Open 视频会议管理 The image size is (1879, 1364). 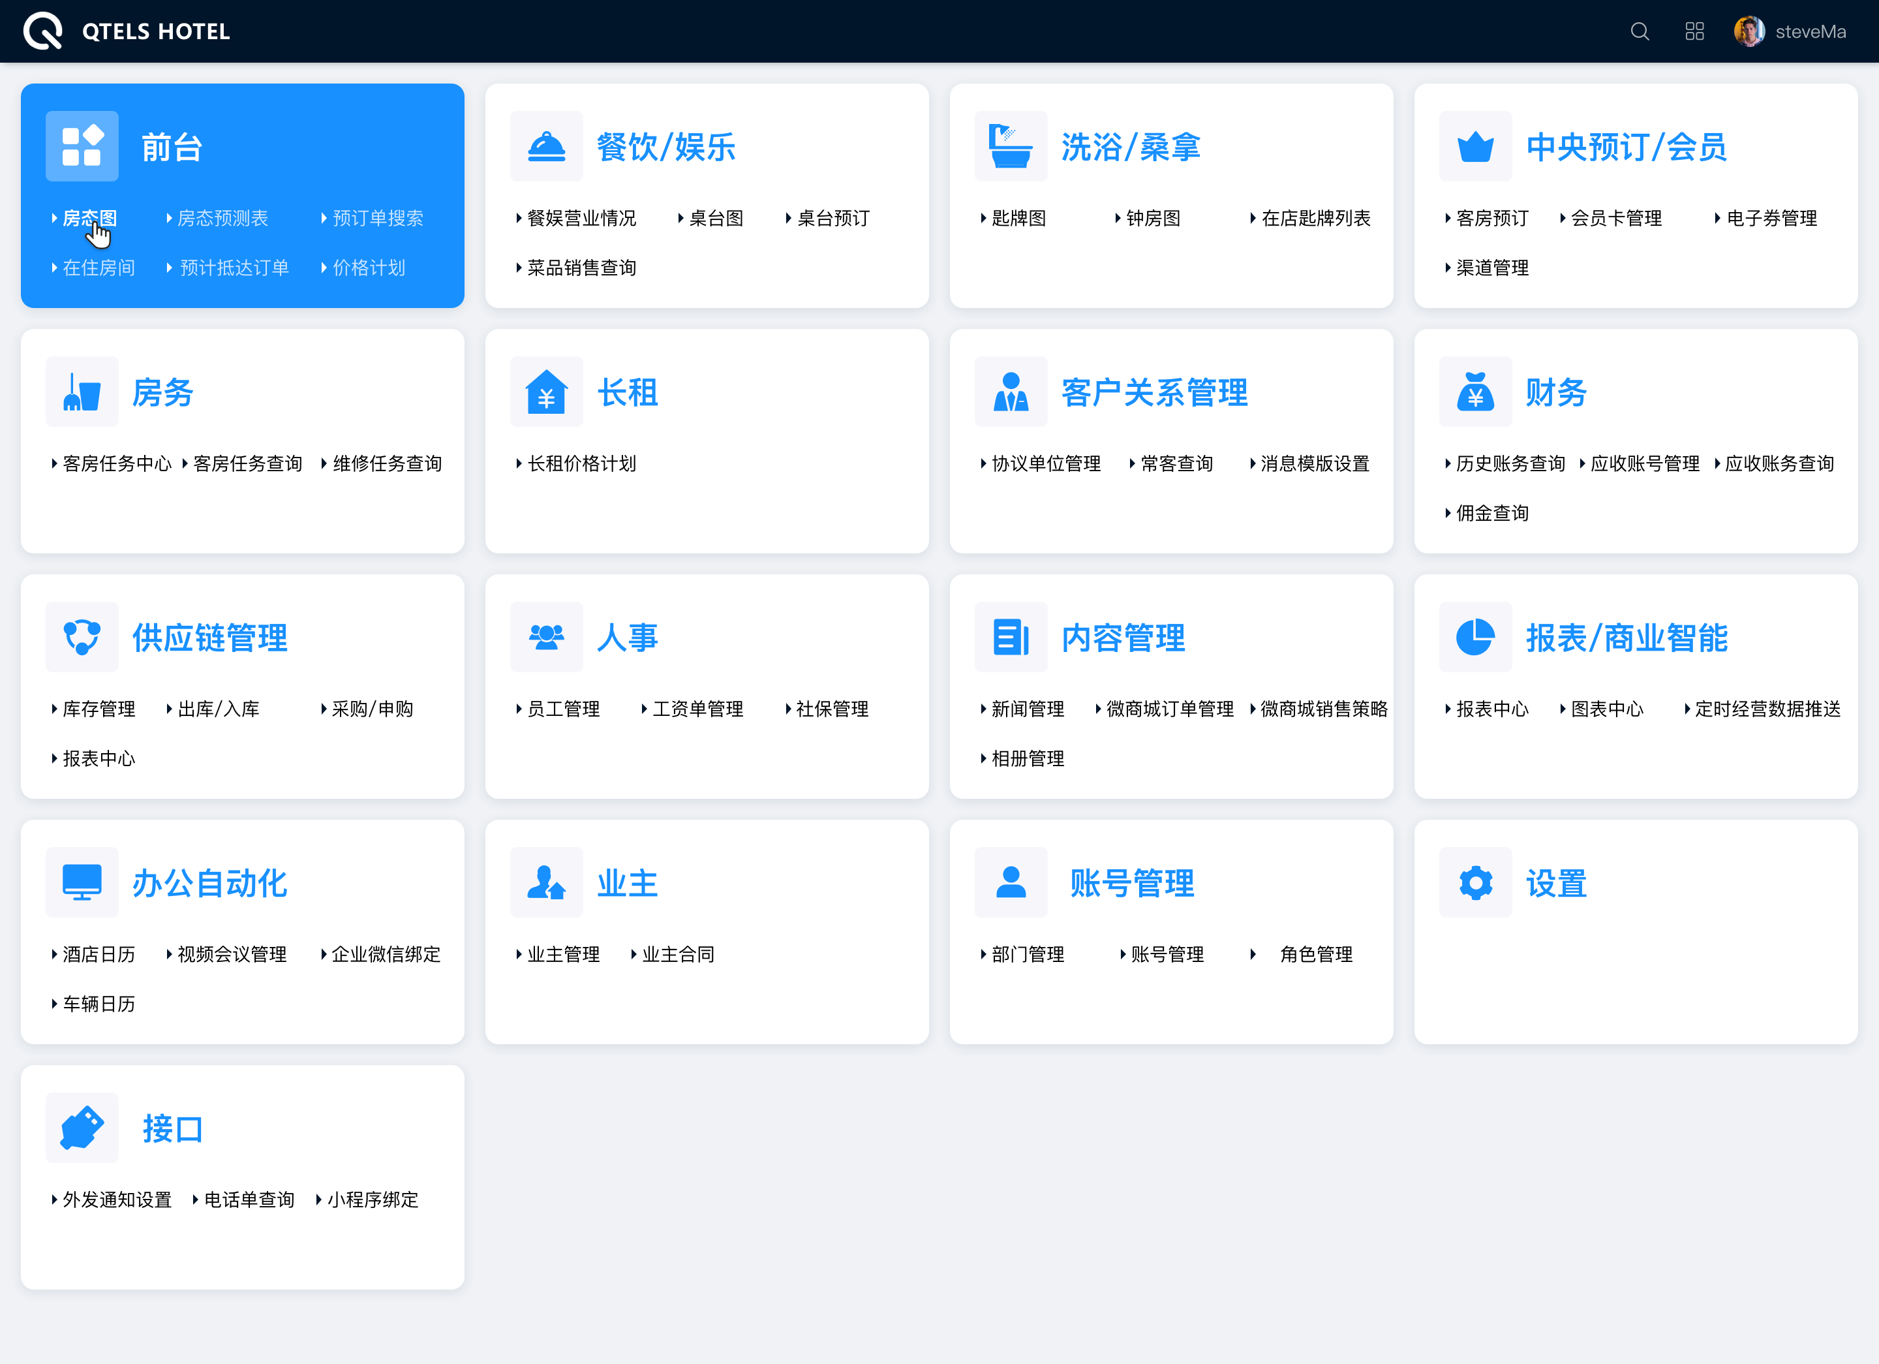pyautogui.click(x=232, y=953)
